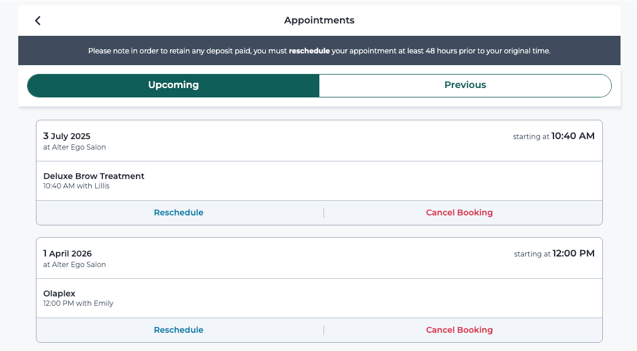Click 'at Alter Ego Salon' under 3 July

74,147
